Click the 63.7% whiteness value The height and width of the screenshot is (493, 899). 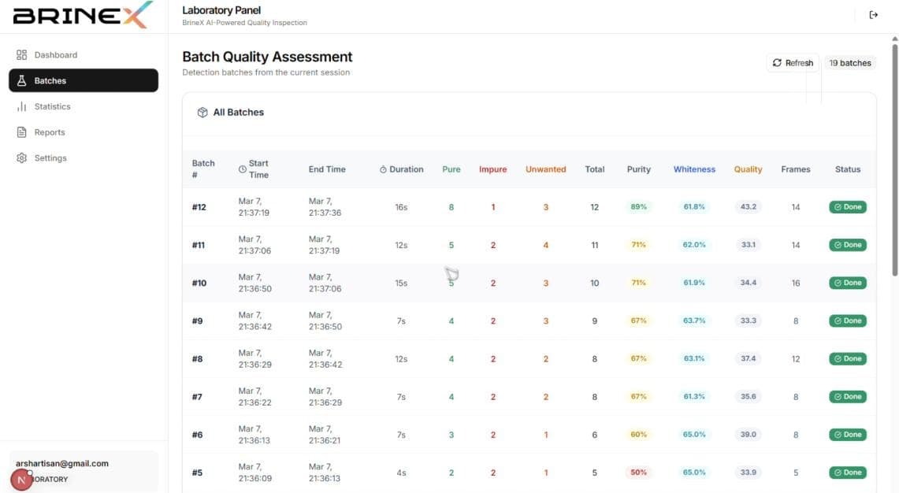(x=693, y=321)
